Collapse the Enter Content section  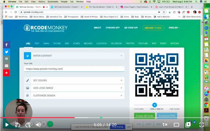click(x=121, y=56)
